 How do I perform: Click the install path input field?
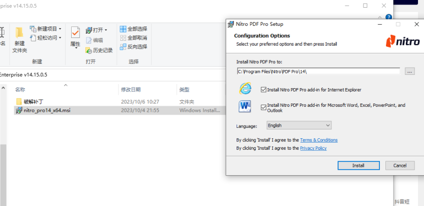pyautogui.click(x=319, y=71)
